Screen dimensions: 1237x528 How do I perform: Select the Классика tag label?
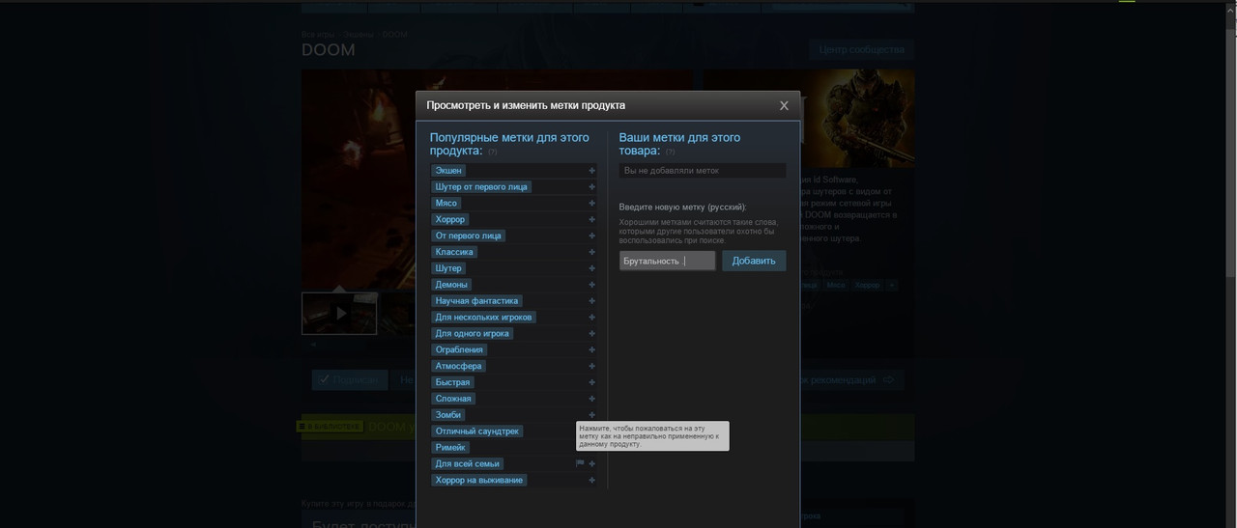(x=454, y=252)
